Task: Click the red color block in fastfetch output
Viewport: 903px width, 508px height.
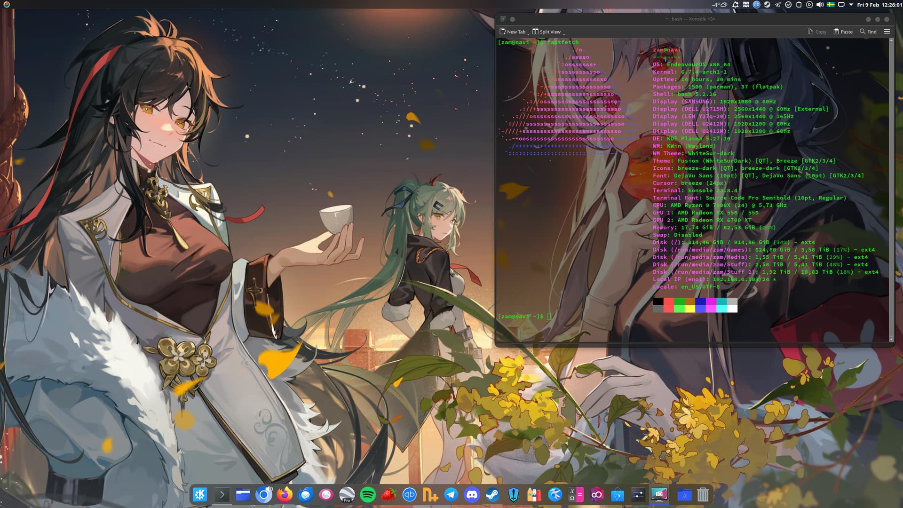Action: point(669,305)
